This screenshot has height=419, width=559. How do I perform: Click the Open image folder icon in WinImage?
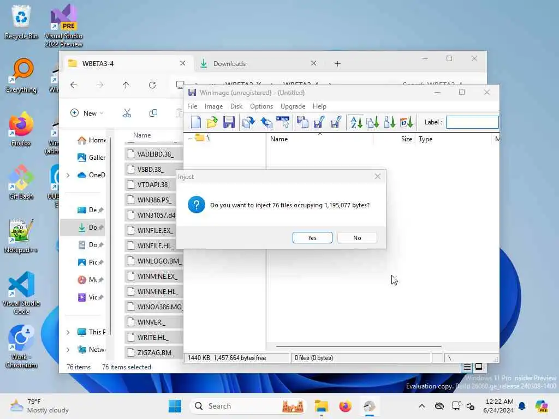212,122
